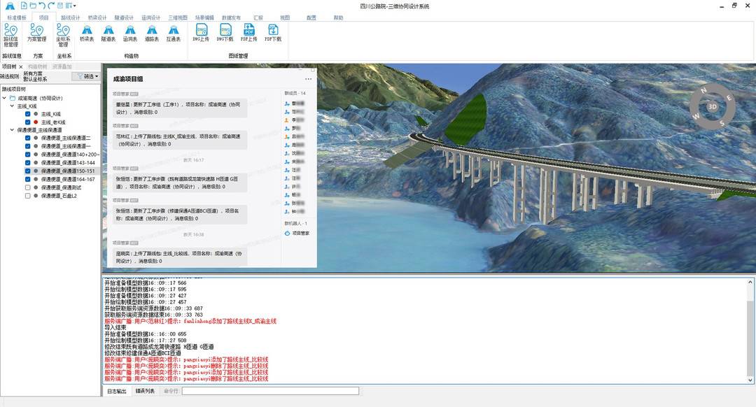The width and height of the screenshot is (756, 407).
Task: Click the 方案管理 ribbon icon
Action: coord(36,34)
